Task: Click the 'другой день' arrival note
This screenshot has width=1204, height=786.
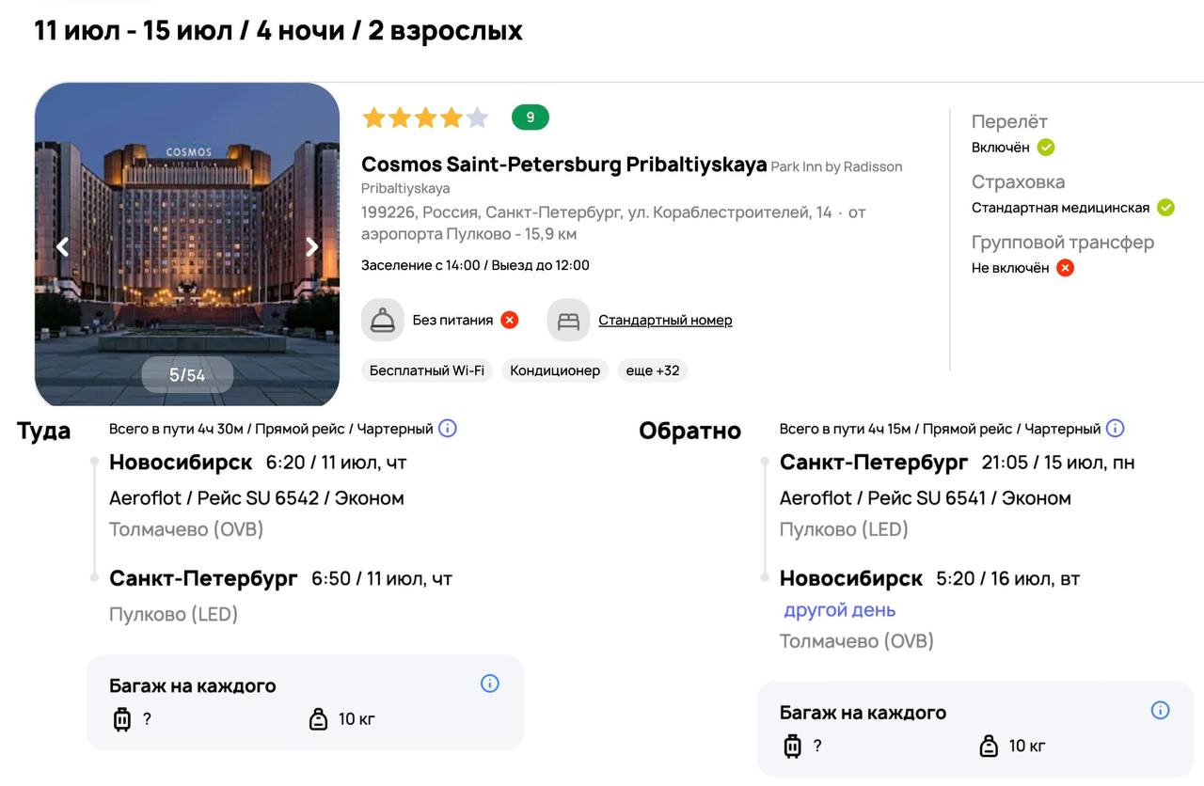Action: click(x=839, y=610)
